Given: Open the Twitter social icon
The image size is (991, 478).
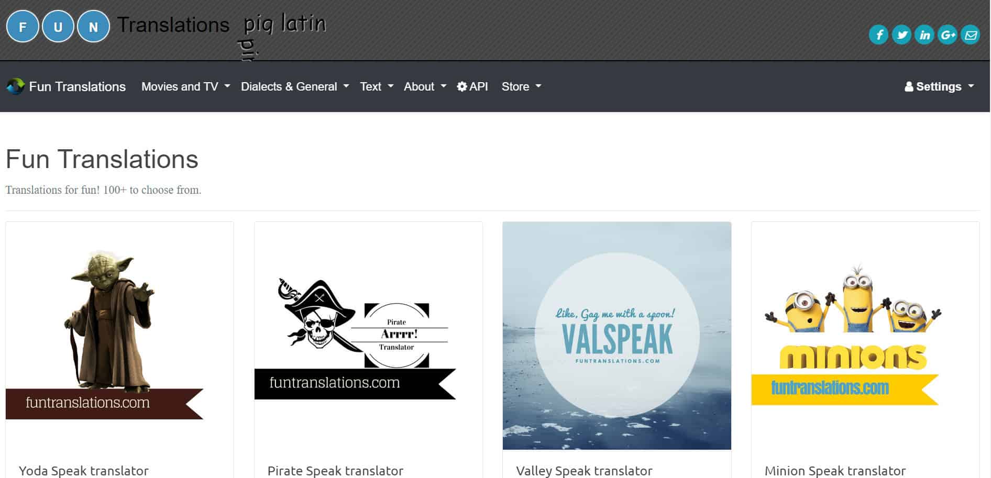Looking at the screenshot, I should [x=901, y=35].
